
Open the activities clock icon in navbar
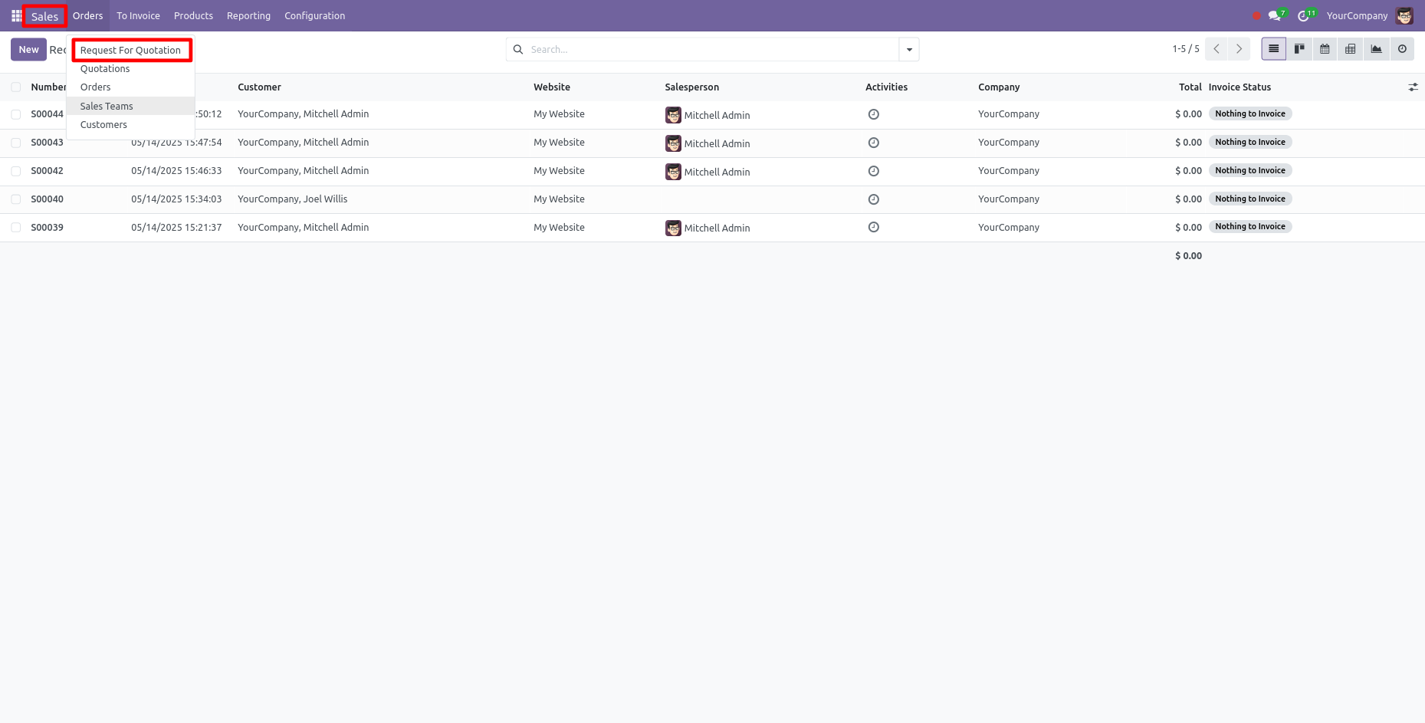pyautogui.click(x=1303, y=15)
